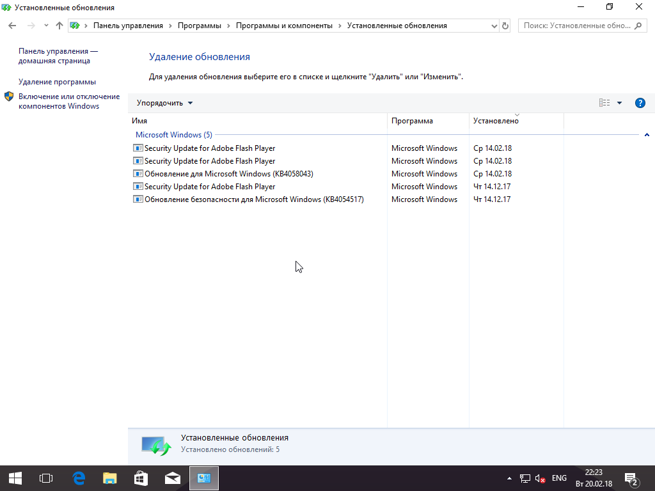Sort by the Имя column header
Viewport: 655px width, 491px height.
tap(258, 121)
